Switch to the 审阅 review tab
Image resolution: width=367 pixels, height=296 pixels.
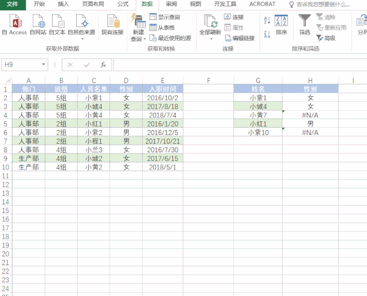click(171, 4)
